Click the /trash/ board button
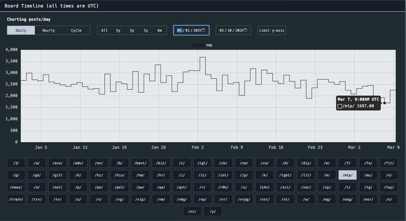This screenshot has height=221, width=406. coord(16,199)
